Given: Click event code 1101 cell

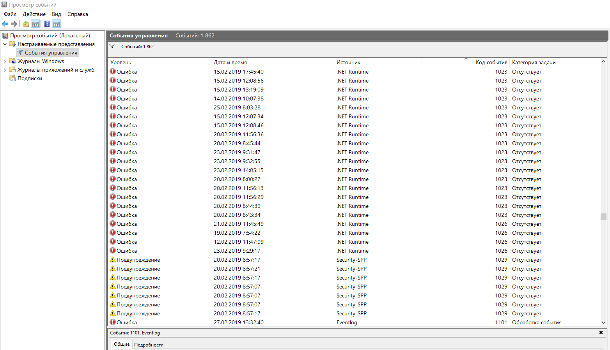Looking at the screenshot, I should [x=501, y=322].
